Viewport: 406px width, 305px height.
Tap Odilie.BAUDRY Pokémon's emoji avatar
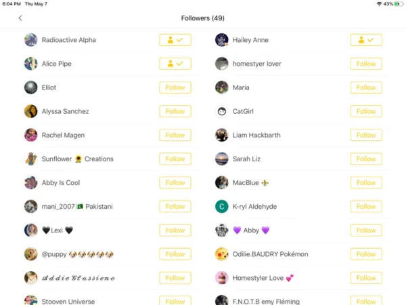click(x=222, y=254)
